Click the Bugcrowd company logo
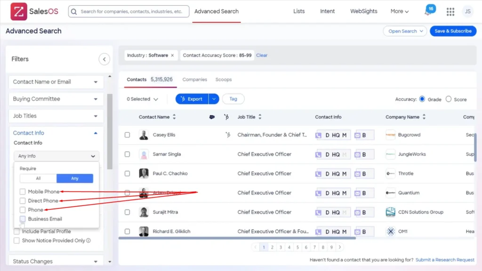This screenshot has width=482, height=271. pyautogui.click(x=390, y=135)
